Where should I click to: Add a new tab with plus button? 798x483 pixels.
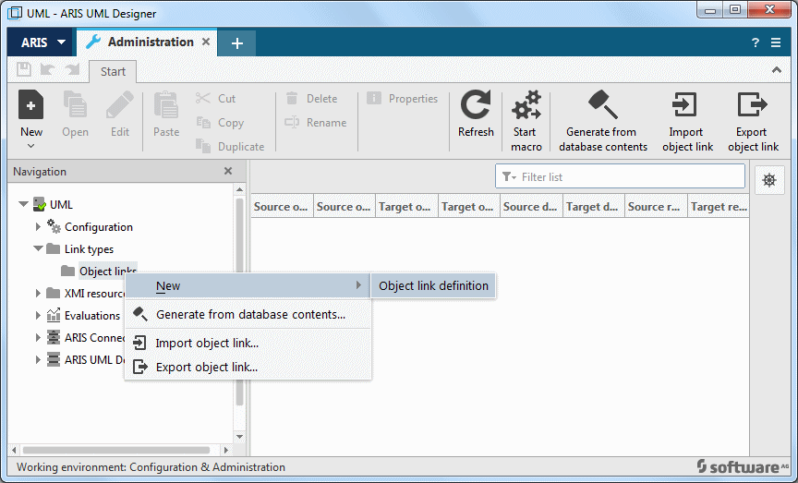click(x=237, y=43)
